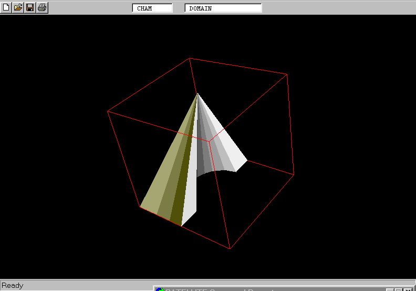Image resolution: width=416 pixels, height=291 pixels.
Task: Click the top-right corner of red wireframe box
Action: coord(287,74)
